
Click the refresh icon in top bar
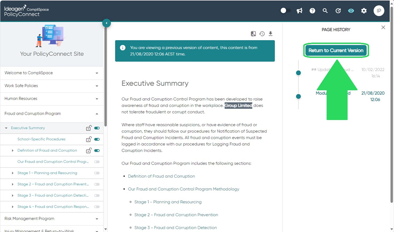coord(338,10)
